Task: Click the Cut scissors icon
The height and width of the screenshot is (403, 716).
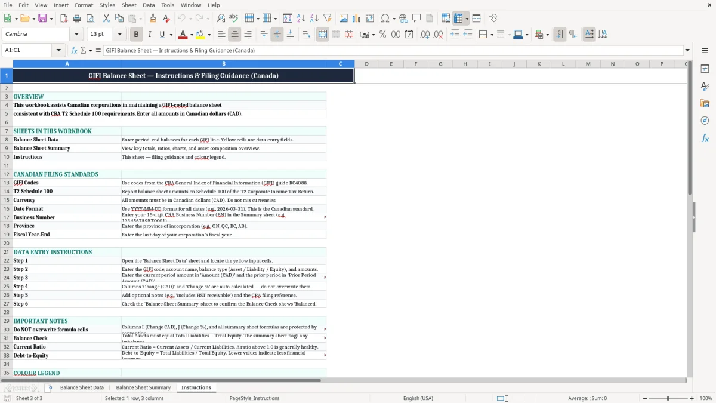Action: (106, 19)
